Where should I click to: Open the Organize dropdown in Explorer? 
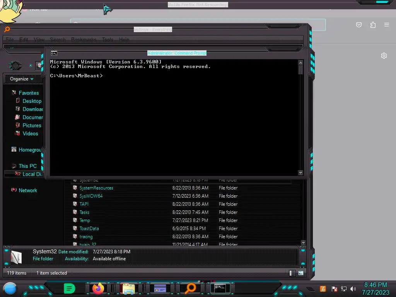pyautogui.click(x=22, y=79)
